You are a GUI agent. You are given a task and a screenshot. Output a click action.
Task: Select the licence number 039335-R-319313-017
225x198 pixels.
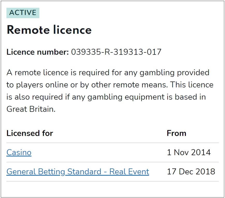pyautogui.click(x=116, y=52)
